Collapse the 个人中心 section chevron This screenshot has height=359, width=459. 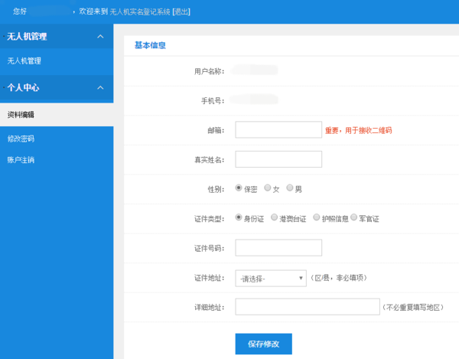click(x=100, y=88)
